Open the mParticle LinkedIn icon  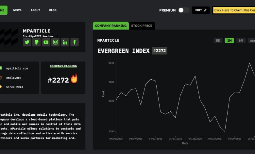pyautogui.click(x=65, y=42)
